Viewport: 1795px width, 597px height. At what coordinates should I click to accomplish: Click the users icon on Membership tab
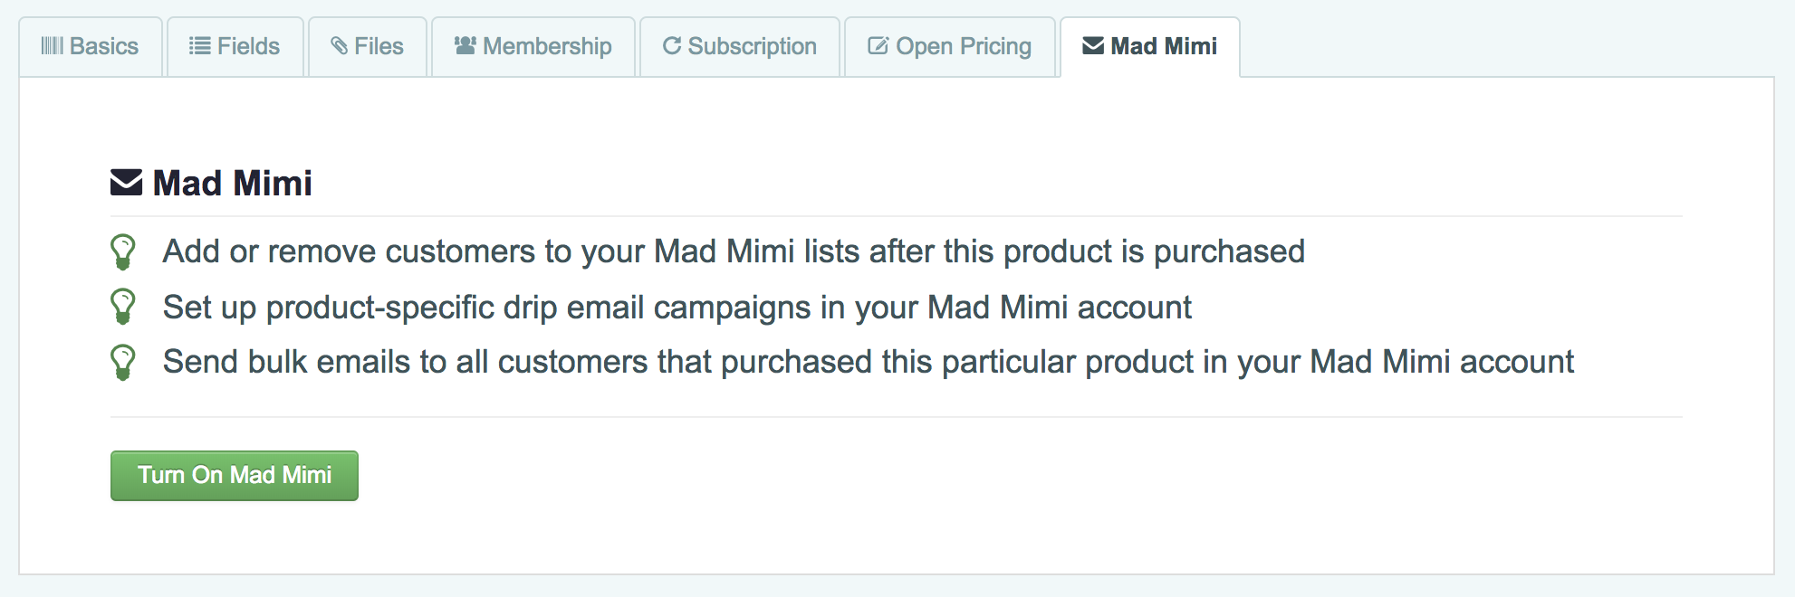tap(466, 45)
